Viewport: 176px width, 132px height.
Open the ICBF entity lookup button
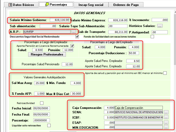(166, 117)
